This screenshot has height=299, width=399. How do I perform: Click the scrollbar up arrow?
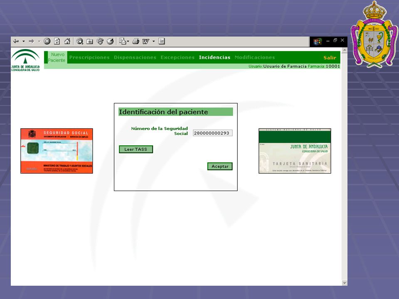coord(345,50)
